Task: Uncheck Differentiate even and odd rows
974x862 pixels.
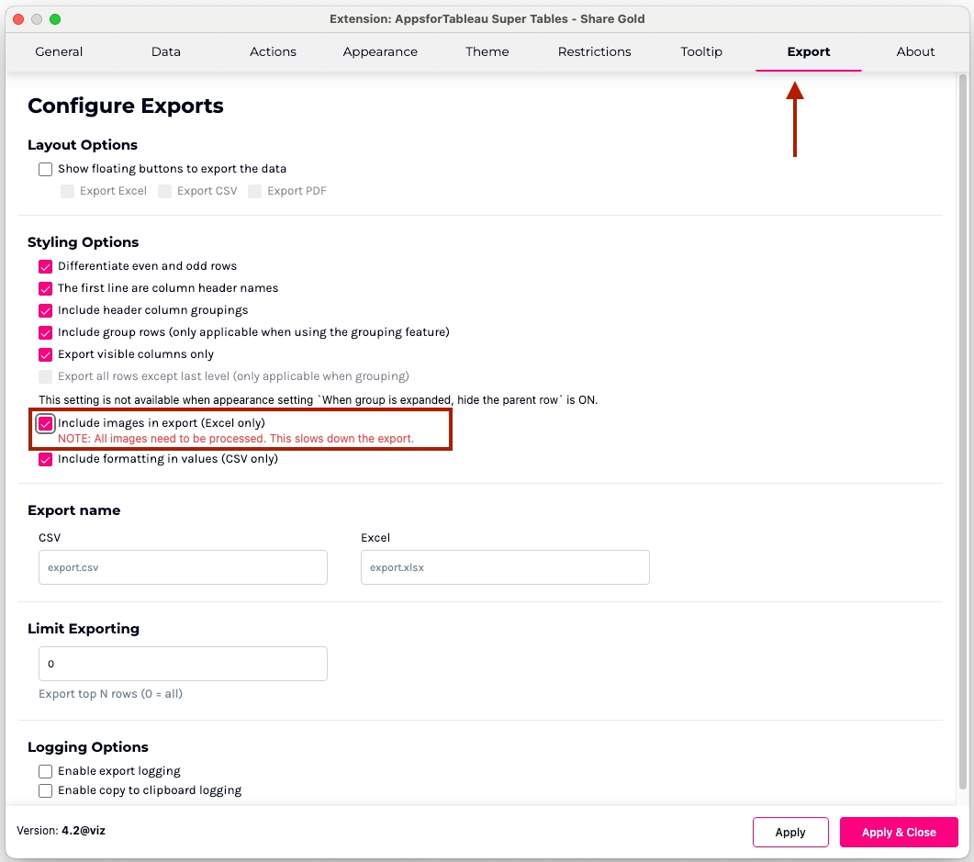Action: pyautogui.click(x=46, y=266)
